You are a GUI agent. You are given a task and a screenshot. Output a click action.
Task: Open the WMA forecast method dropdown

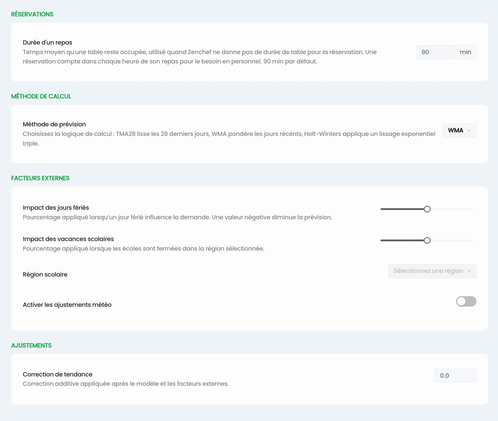(459, 130)
